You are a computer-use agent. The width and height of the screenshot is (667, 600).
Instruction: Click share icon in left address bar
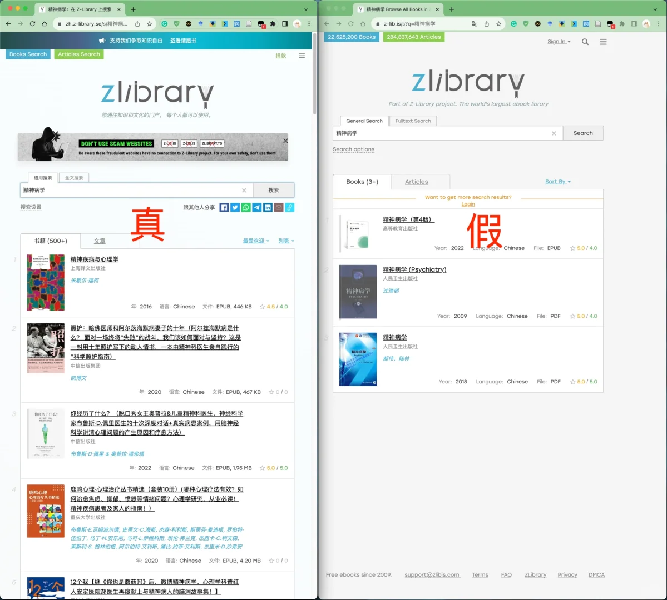137,24
